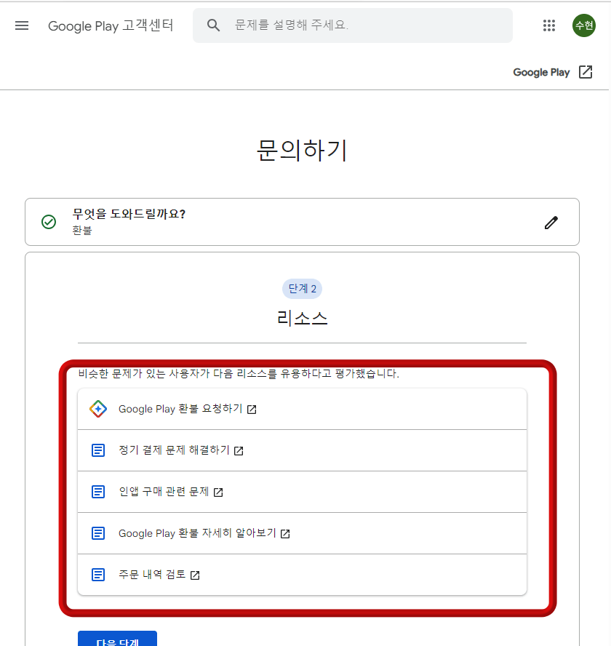Click the 다음 단계 button
Screen dimensions: 611x646
click(117, 640)
